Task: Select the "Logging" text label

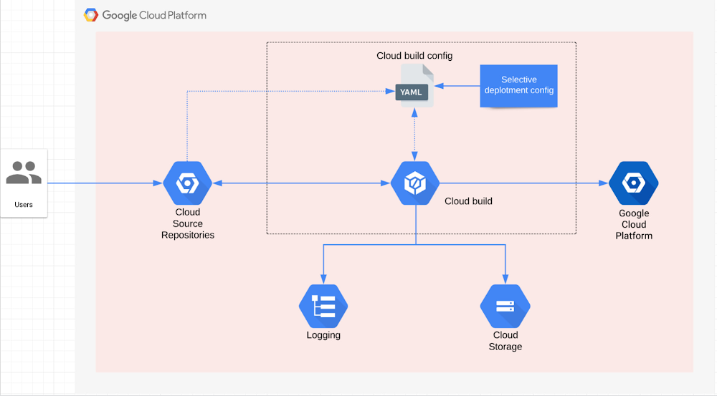Action: 323,335
